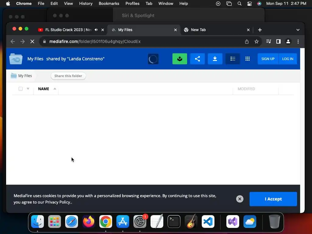Open Terminal from the Dock
This screenshot has width=312, height=234.
(x=174, y=222)
